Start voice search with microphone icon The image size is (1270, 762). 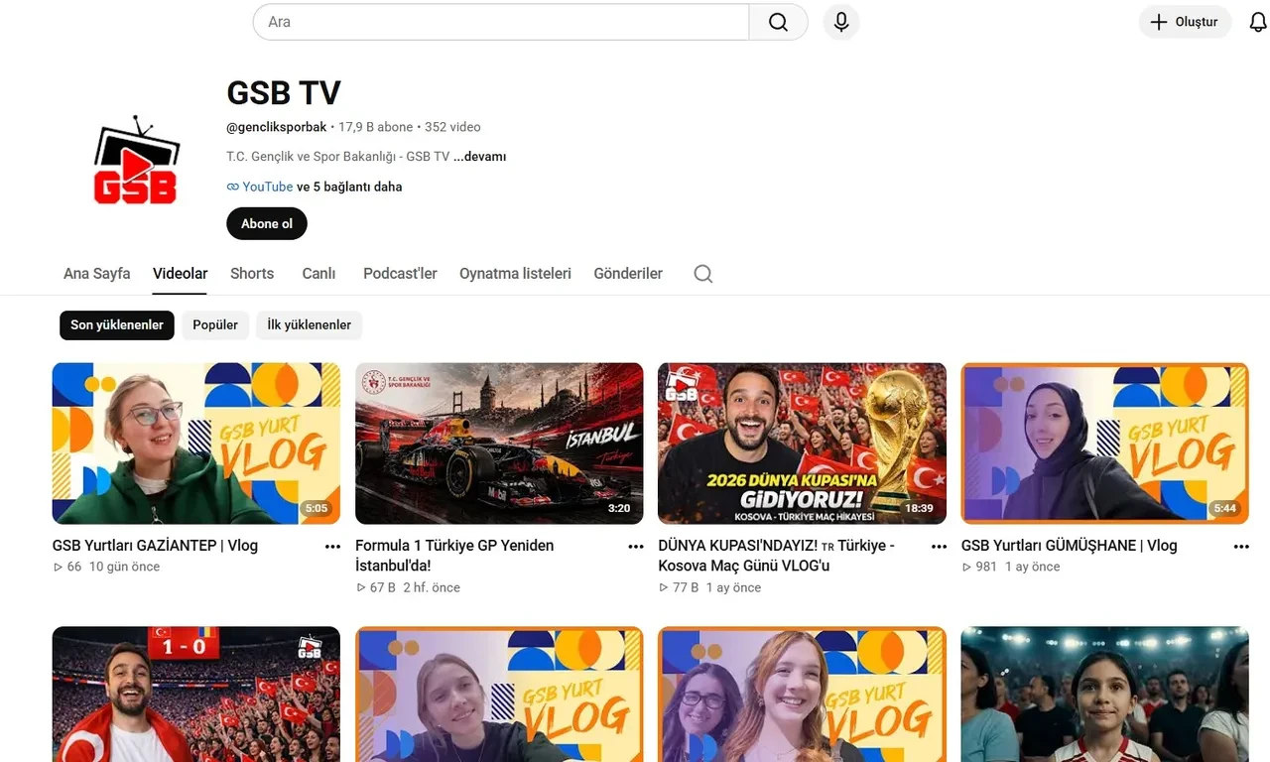pos(841,22)
